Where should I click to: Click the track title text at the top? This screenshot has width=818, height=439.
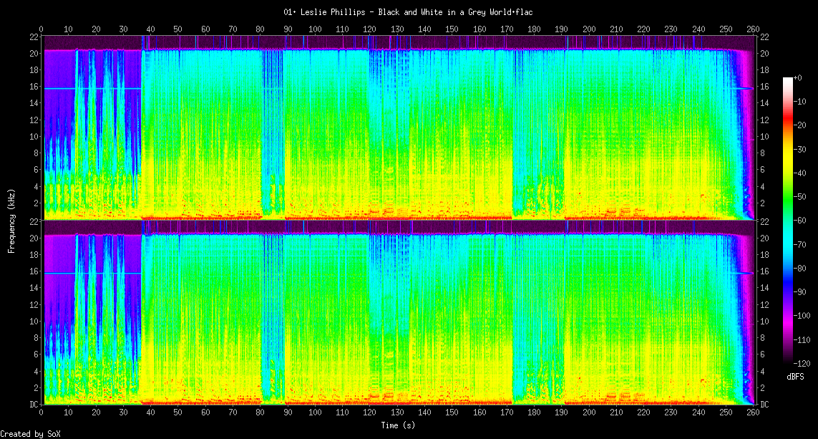coord(409,12)
